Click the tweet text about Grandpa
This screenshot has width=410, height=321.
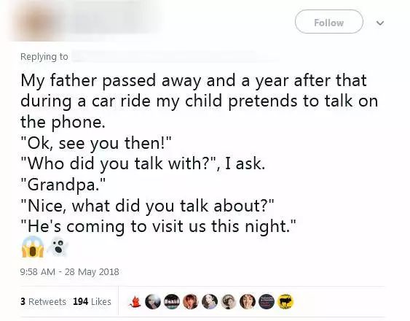[200, 153]
